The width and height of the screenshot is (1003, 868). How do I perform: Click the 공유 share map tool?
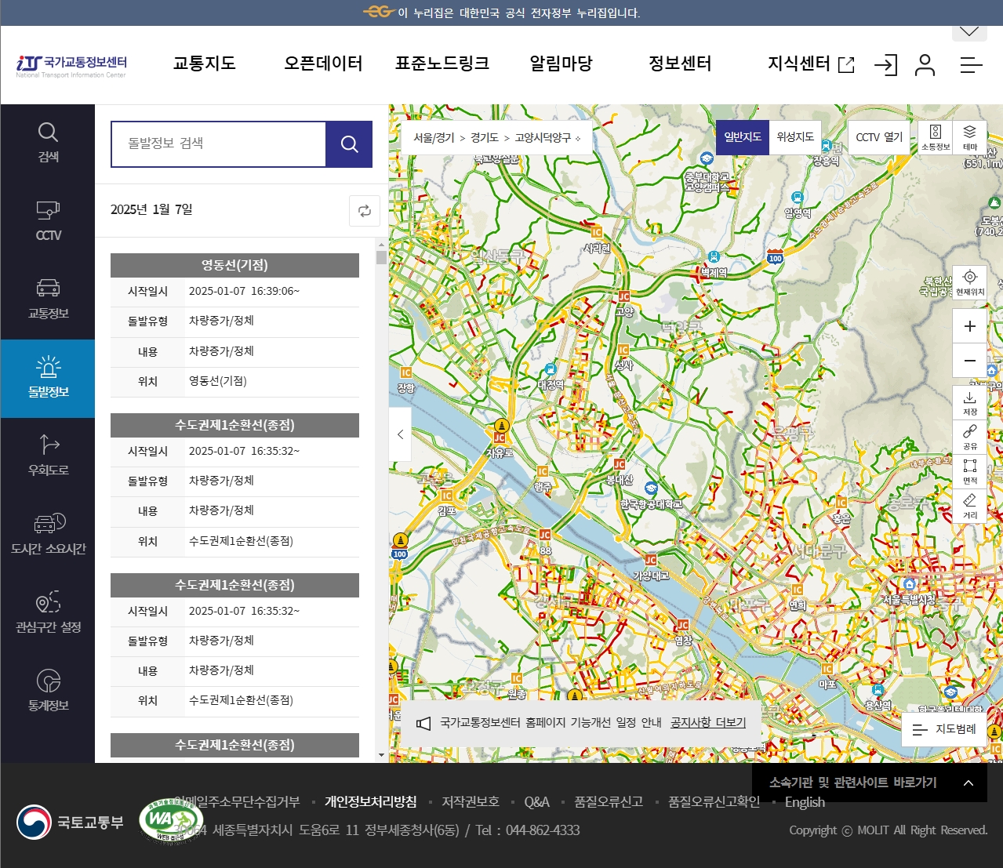[x=970, y=438]
